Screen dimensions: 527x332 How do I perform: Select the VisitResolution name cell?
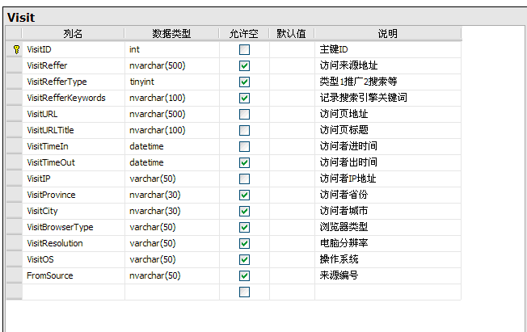click(74, 243)
